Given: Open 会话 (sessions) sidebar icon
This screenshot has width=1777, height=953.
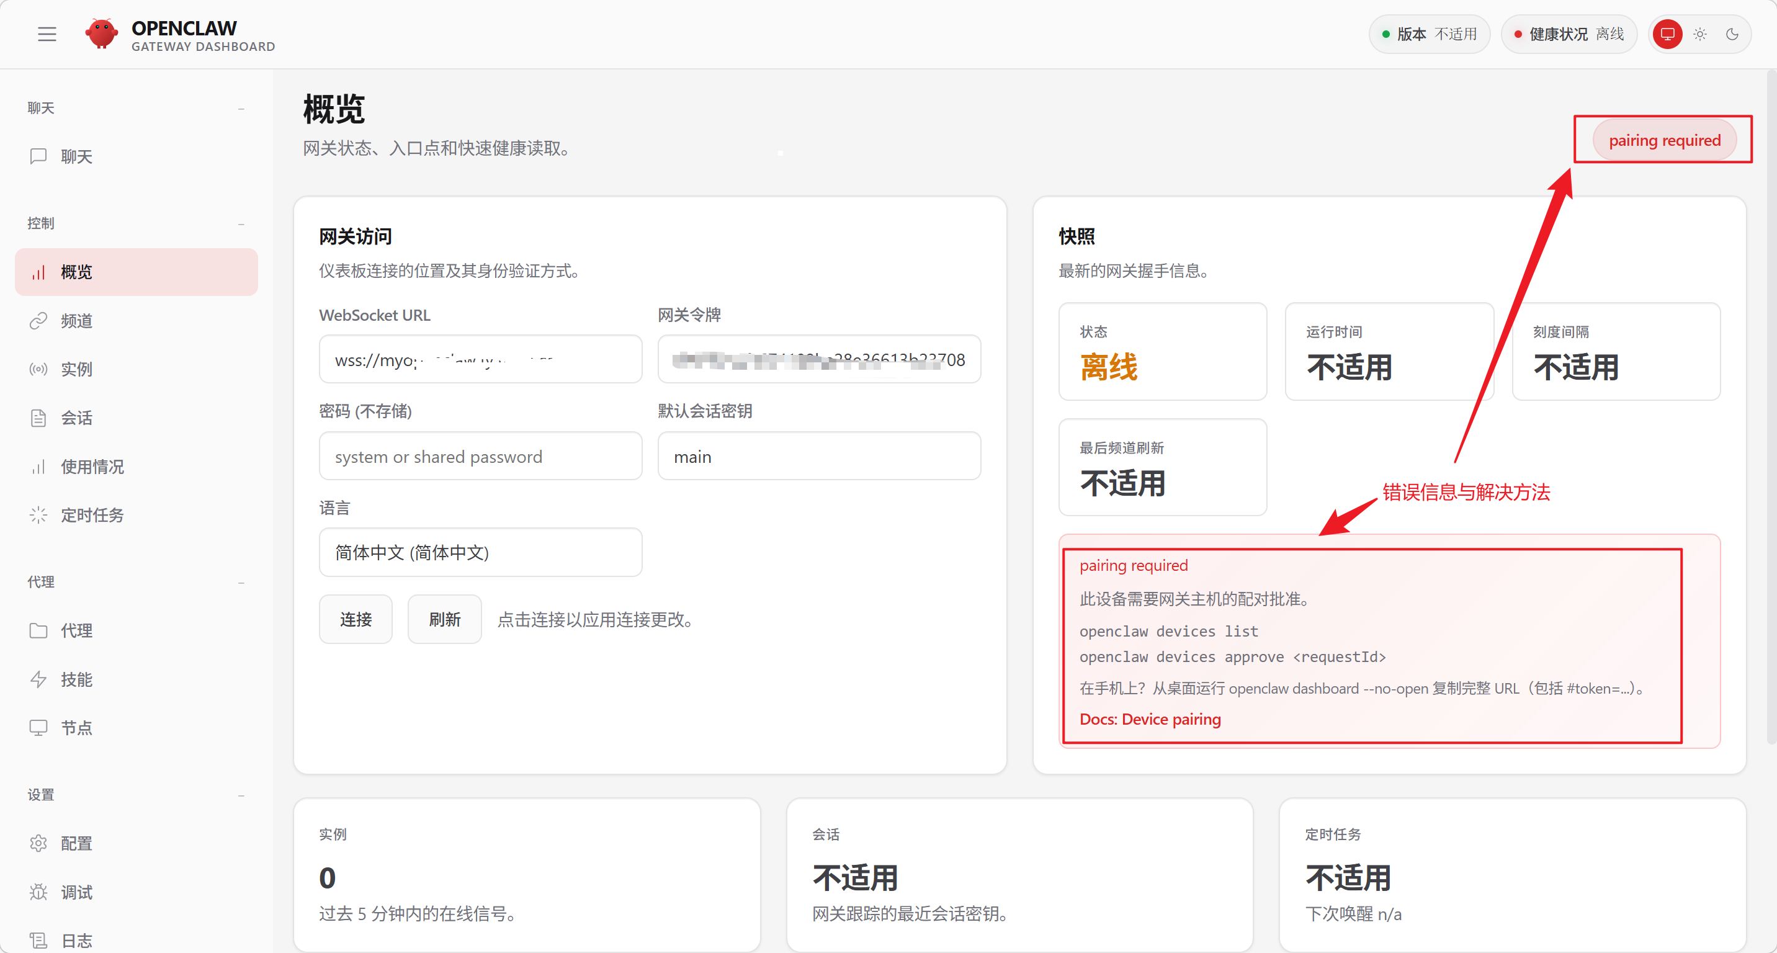Looking at the screenshot, I should pyautogui.click(x=39, y=417).
